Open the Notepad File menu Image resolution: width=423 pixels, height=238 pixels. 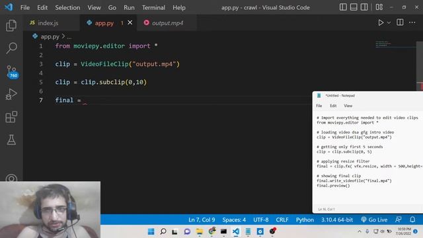pyautogui.click(x=319, y=106)
